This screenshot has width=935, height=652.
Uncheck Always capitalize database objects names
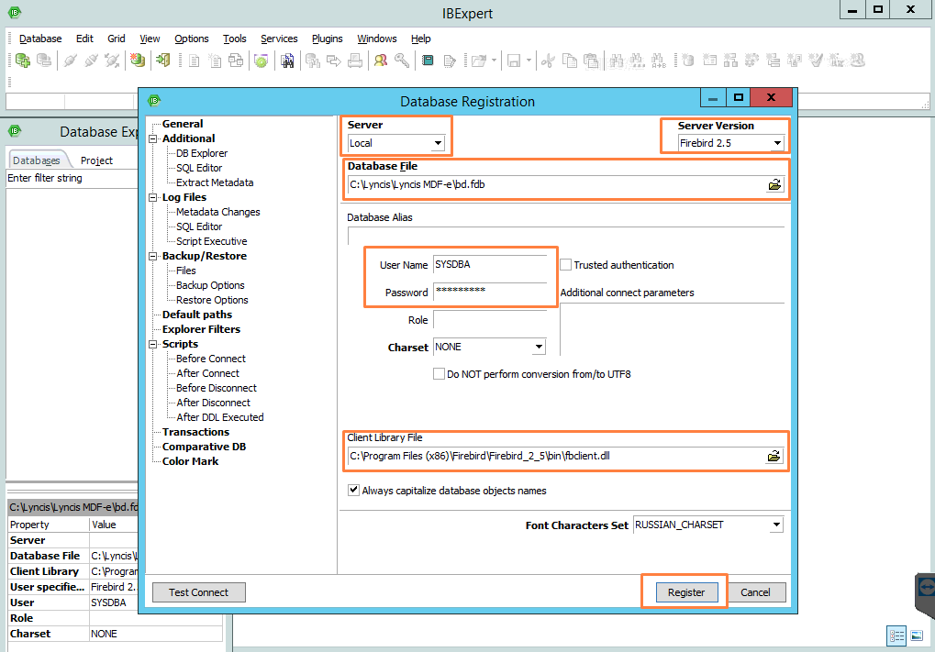pos(354,491)
